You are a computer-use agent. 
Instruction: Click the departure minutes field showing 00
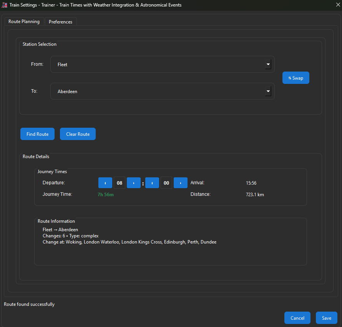coord(166,183)
